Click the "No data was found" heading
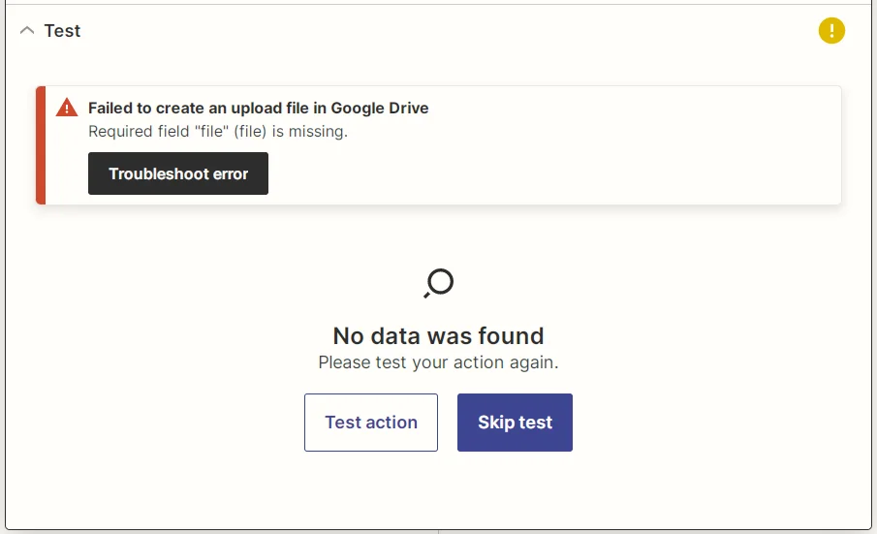This screenshot has width=877, height=534. pos(438,336)
